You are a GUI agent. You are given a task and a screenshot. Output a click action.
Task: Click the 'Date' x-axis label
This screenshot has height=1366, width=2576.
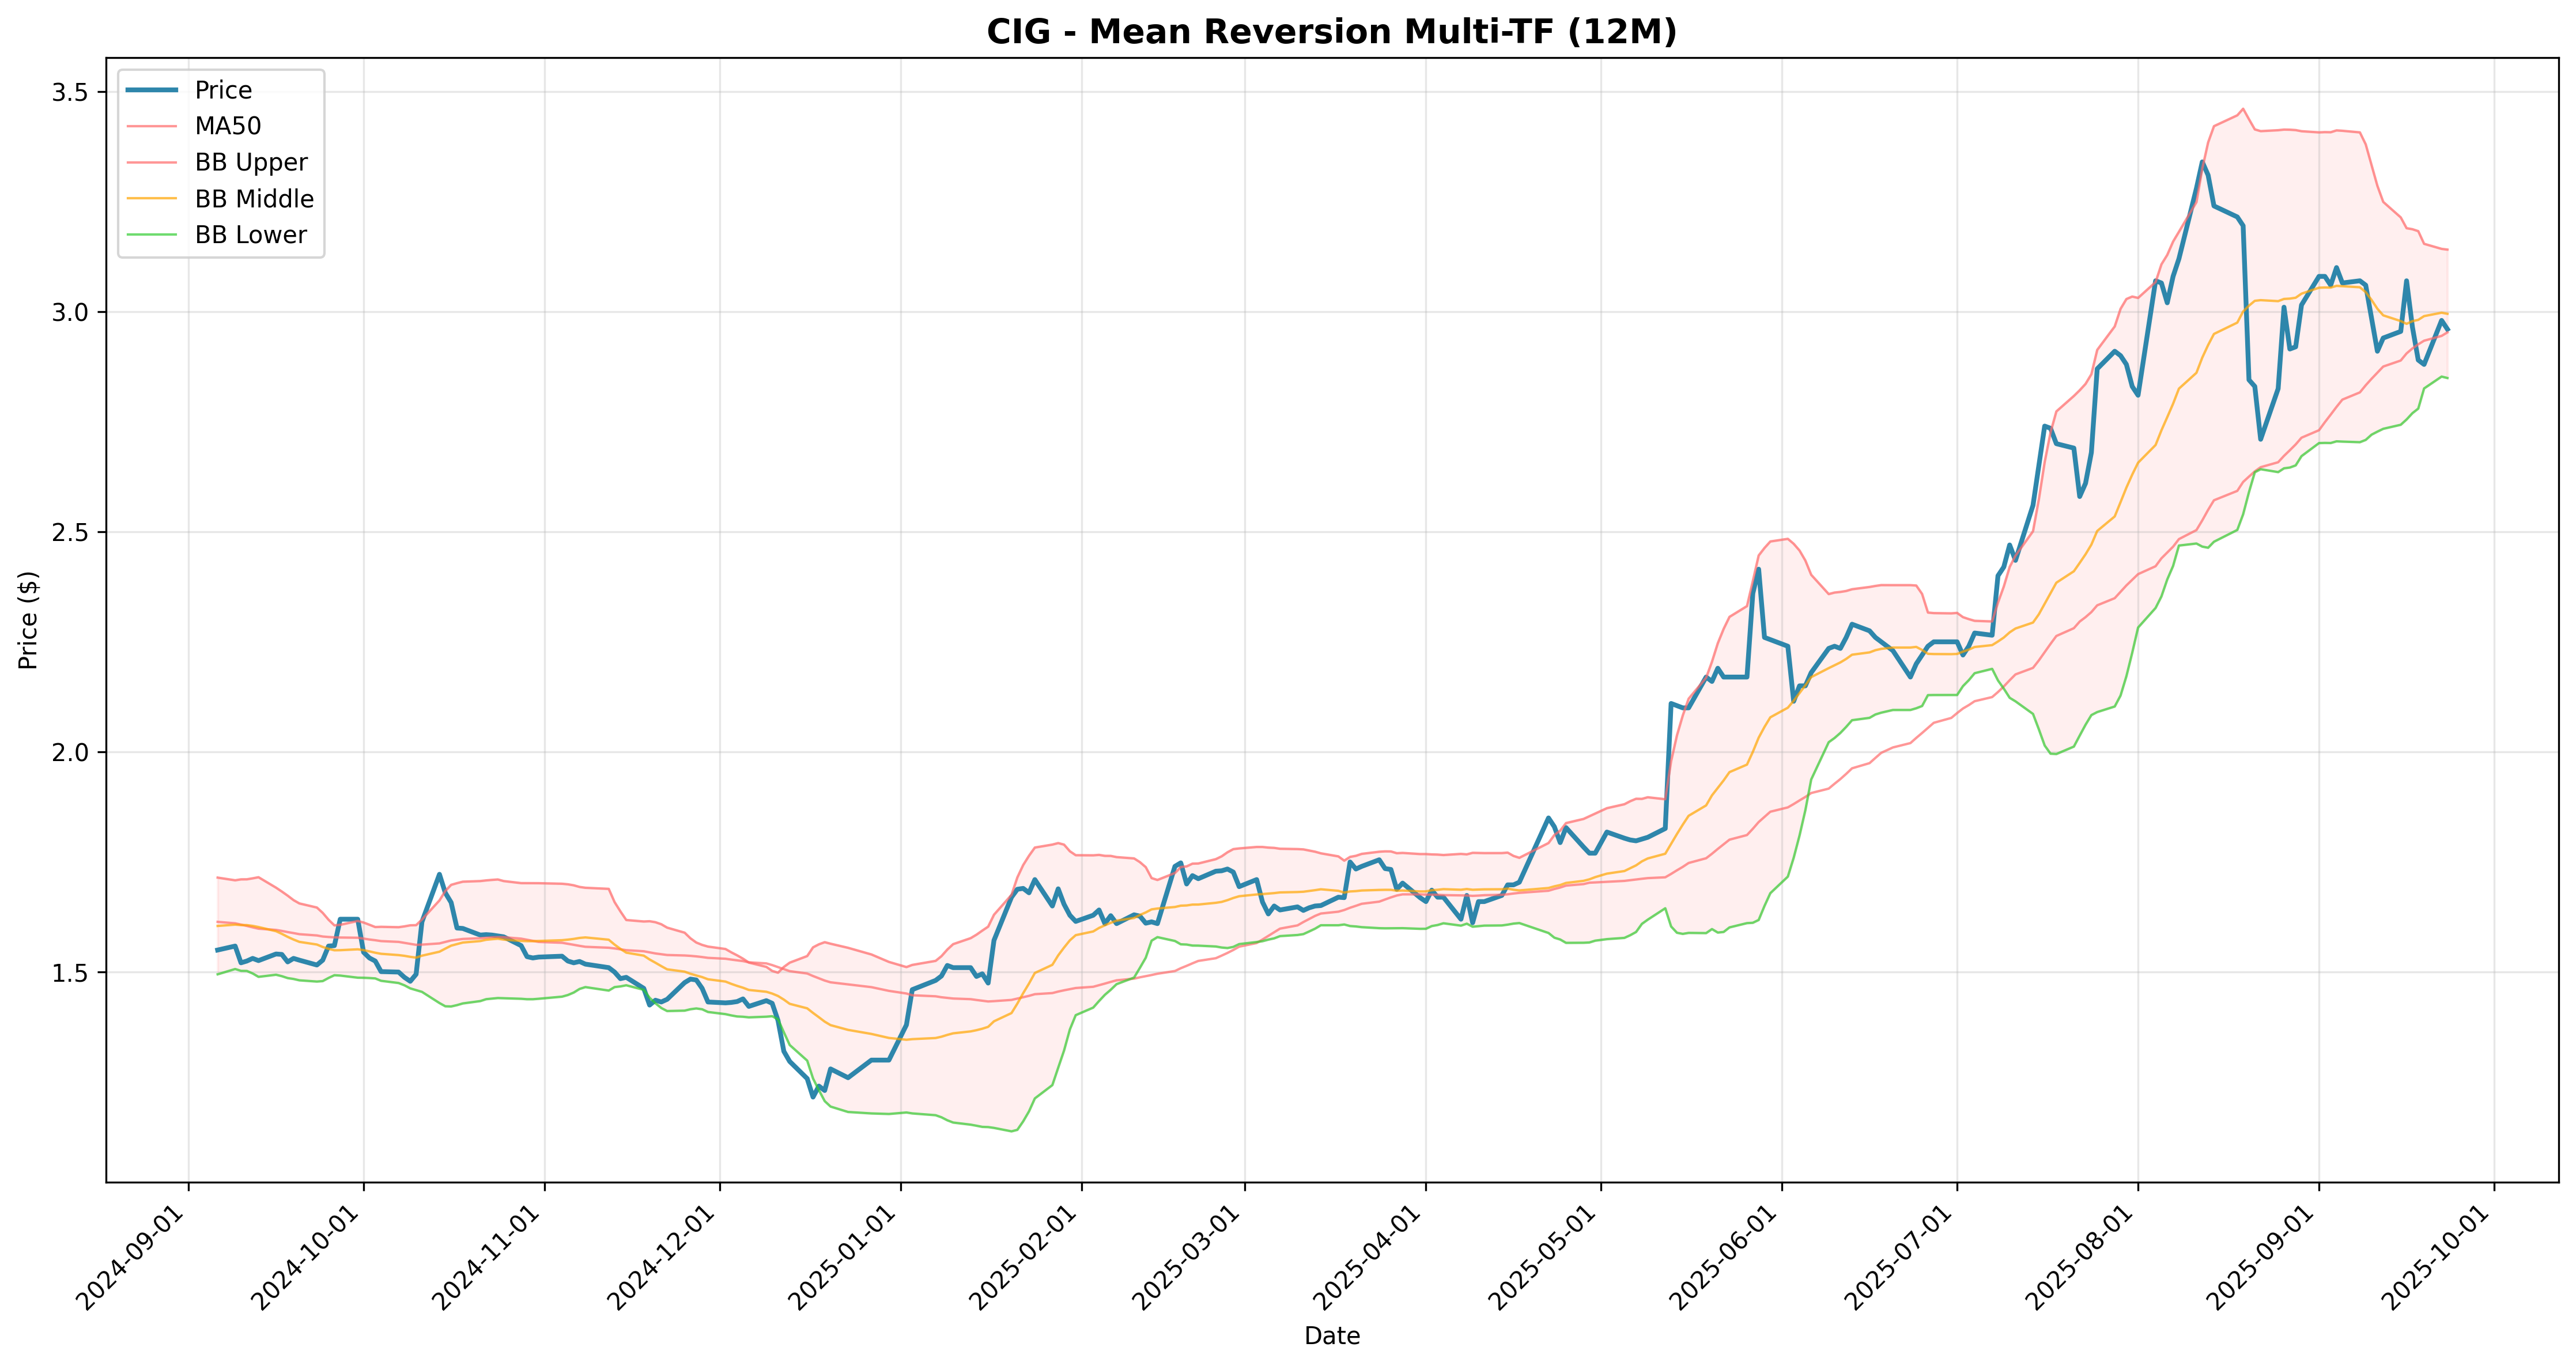coord(1332,1336)
